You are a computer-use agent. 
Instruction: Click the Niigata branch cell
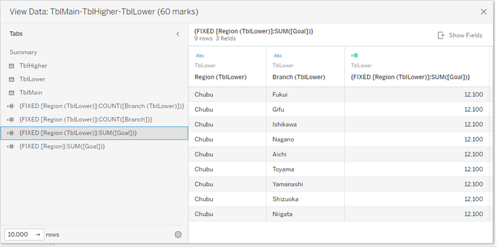point(305,214)
